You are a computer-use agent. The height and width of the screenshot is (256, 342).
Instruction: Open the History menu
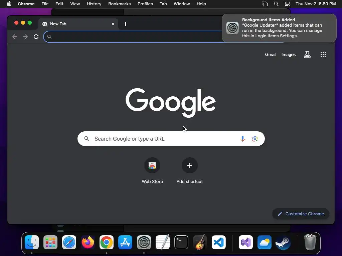[x=94, y=4]
